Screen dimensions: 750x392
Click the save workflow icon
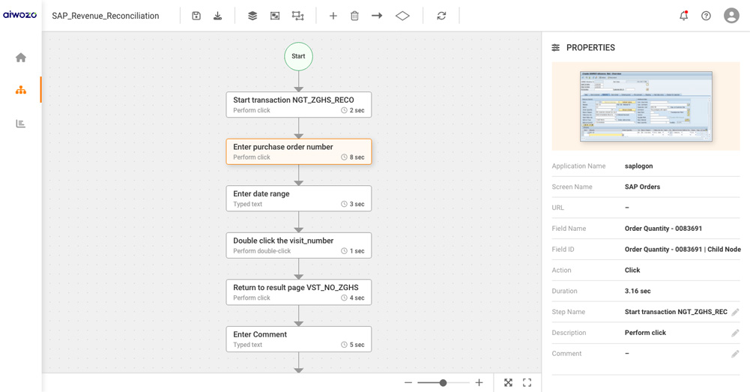point(196,16)
